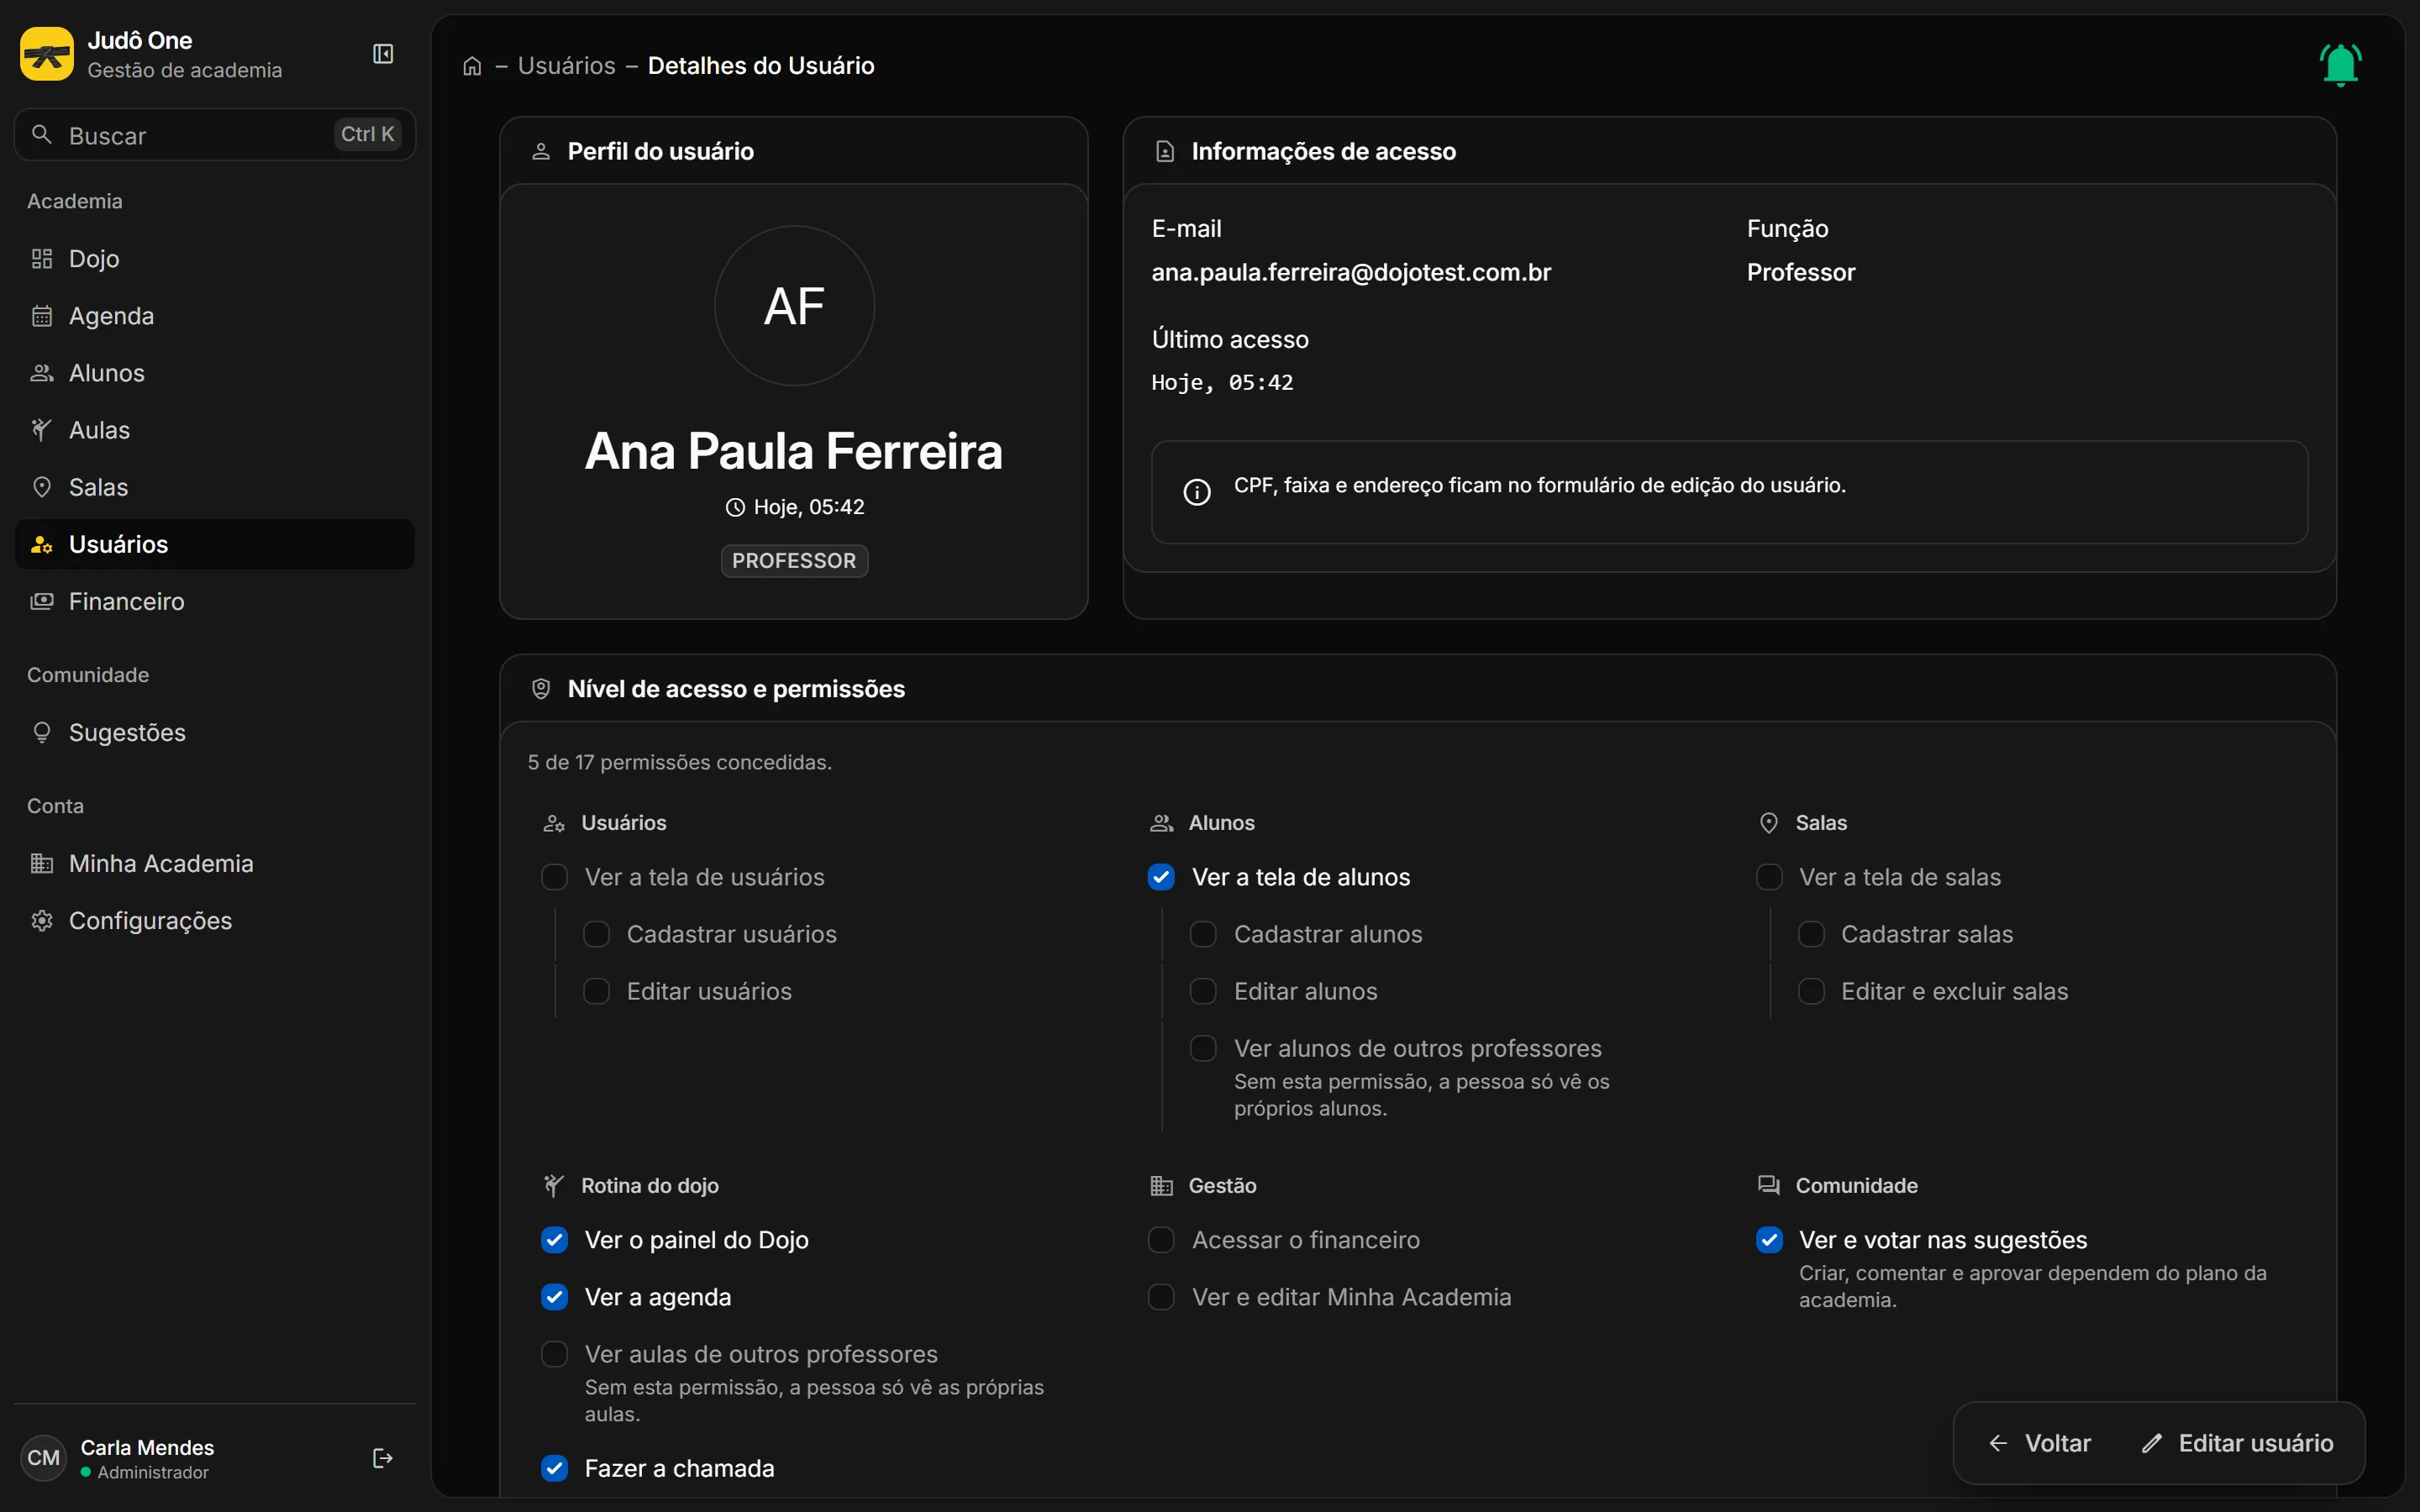This screenshot has width=2420, height=1512.
Task: Click the PROFESSOR role badge
Action: [794, 561]
